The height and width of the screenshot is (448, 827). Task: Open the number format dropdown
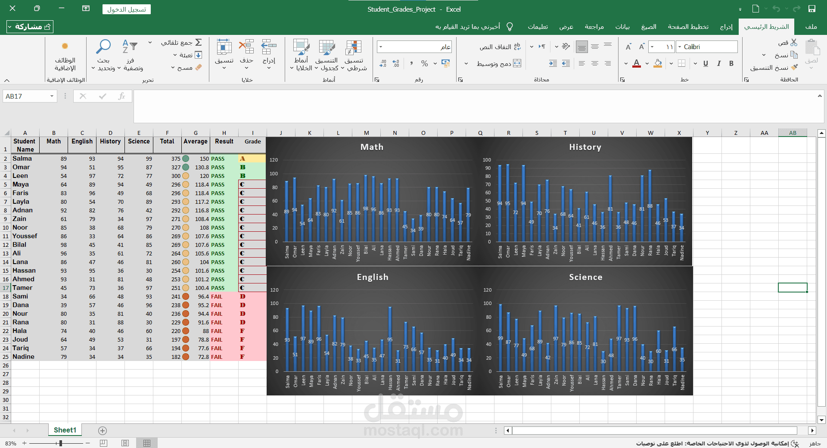[381, 47]
